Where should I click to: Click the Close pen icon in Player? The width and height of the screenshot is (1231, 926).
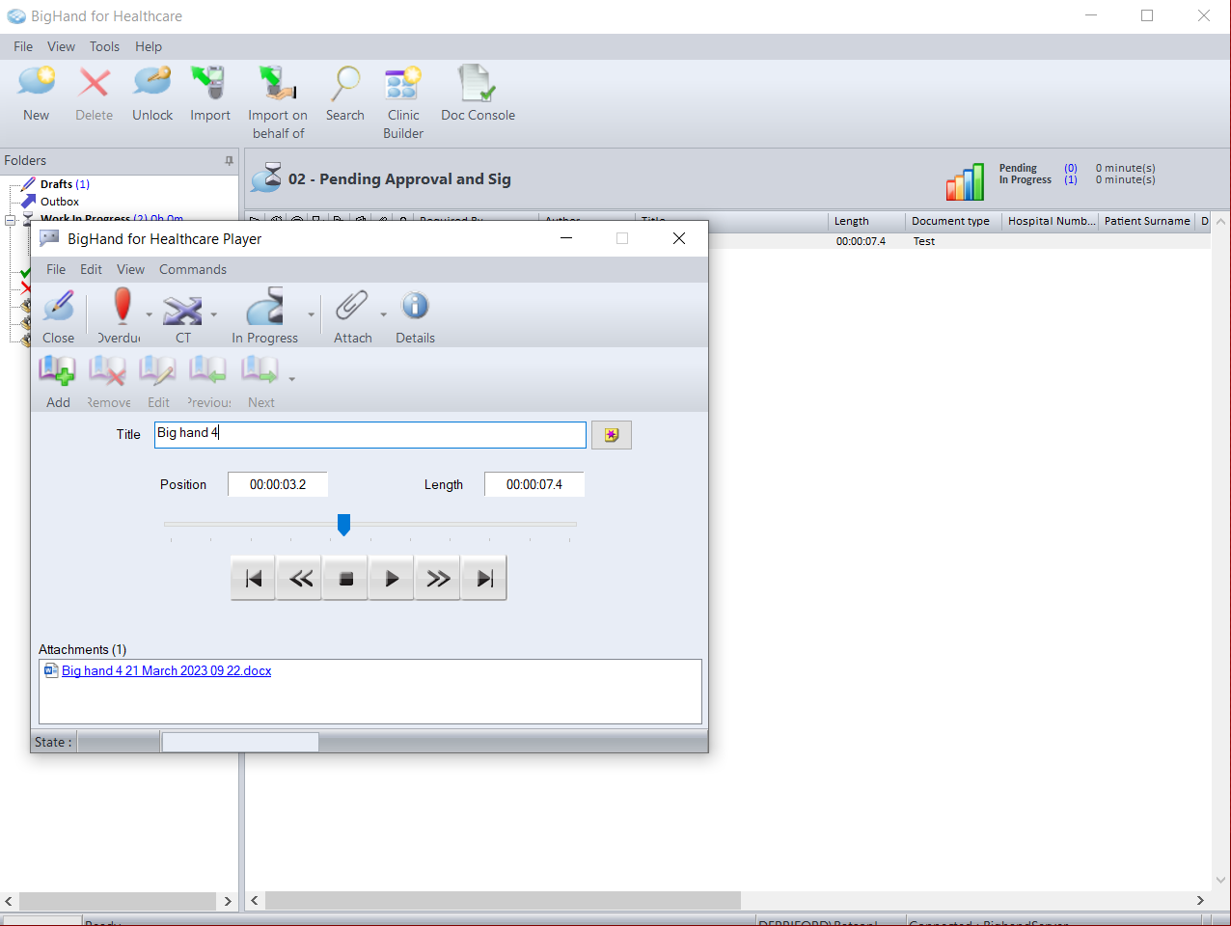click(58, 308)
